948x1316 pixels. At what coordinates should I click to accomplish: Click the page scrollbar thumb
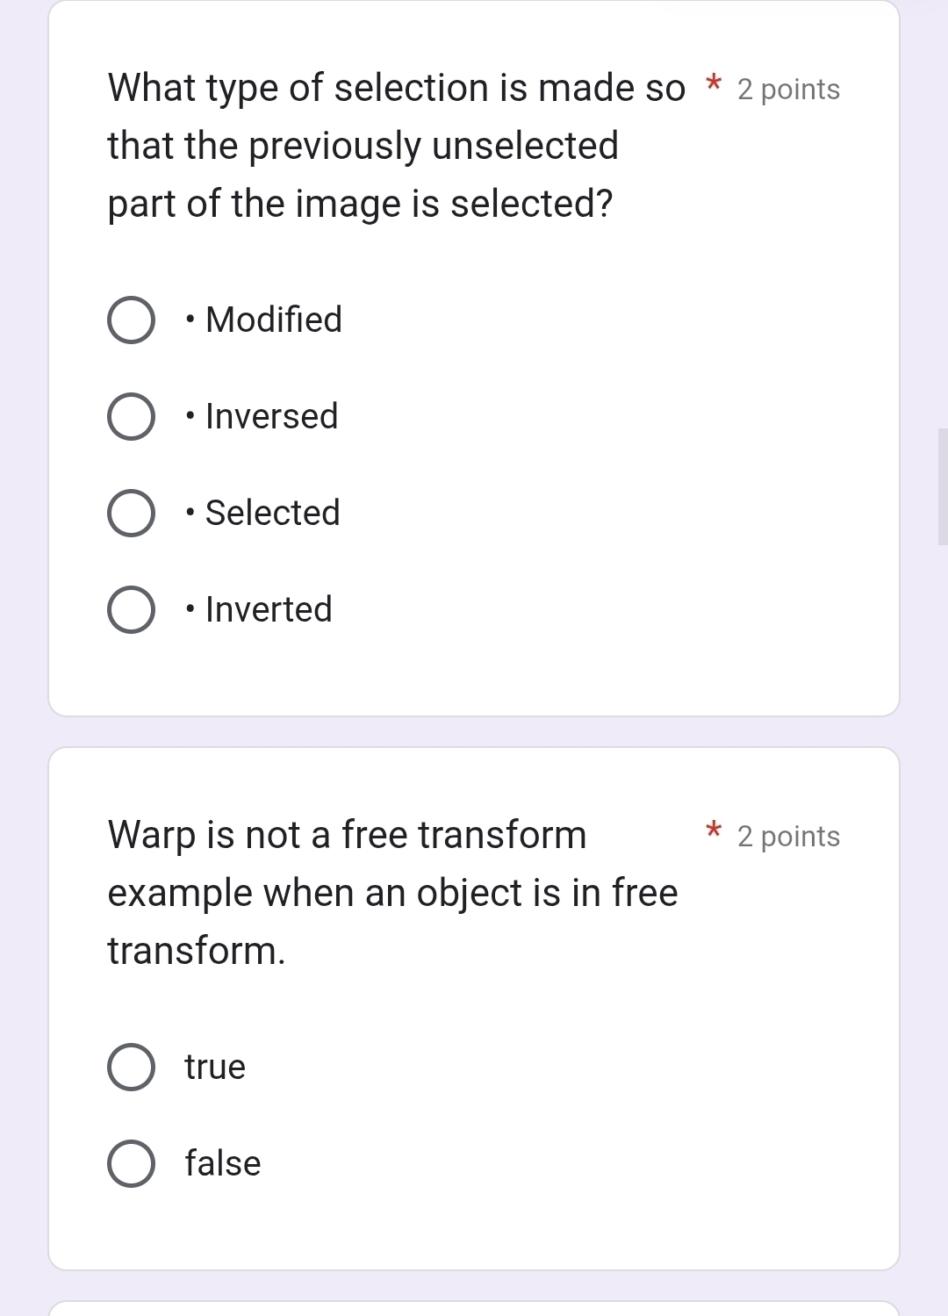pyautogui.click(x=942, y=486)
